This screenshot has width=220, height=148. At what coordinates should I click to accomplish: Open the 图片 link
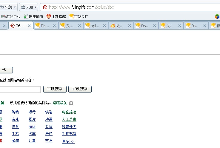pyautogui.click(x=32, y=119)
